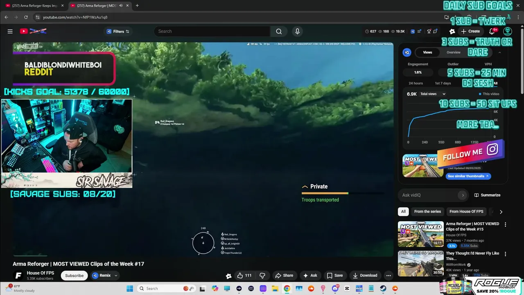Expand the Total views dropdown
The width and height of the screenshot is (524, 295).
(x=433, y=94)
